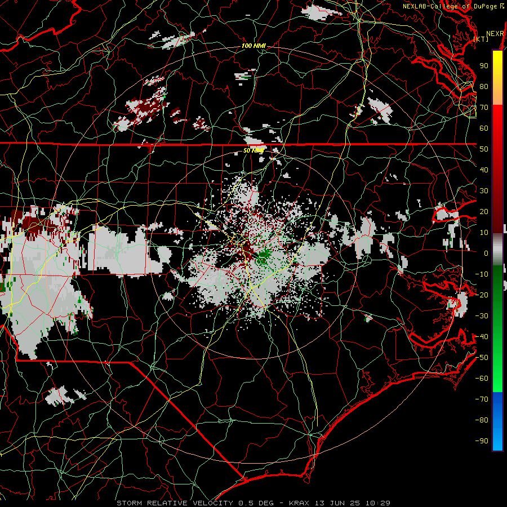
Task: Click the "NEXR" label above the color scale
Action: (x=495, y=34)
